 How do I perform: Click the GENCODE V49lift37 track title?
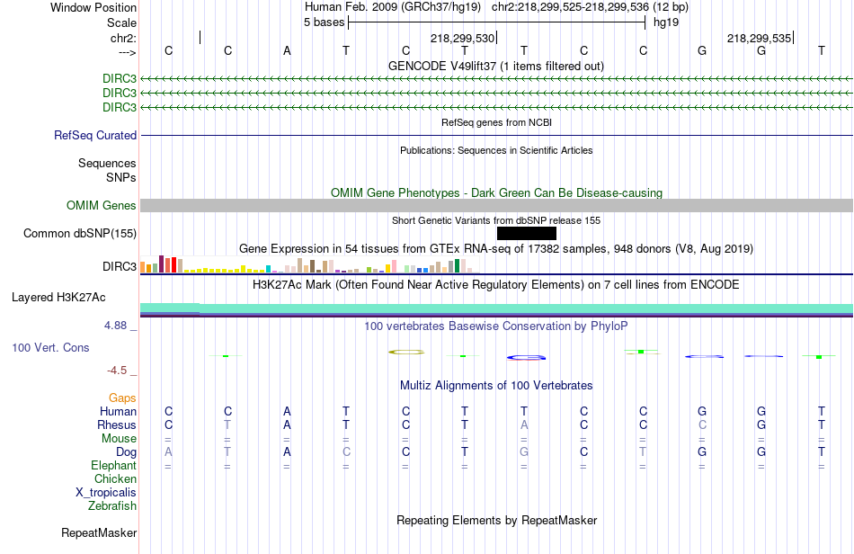(496, 66)
